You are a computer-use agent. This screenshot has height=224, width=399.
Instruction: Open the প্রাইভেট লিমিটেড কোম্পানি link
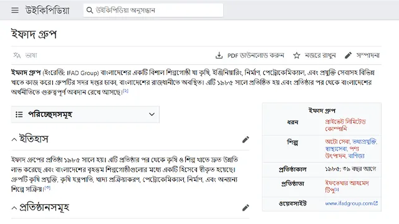point(345,125)
